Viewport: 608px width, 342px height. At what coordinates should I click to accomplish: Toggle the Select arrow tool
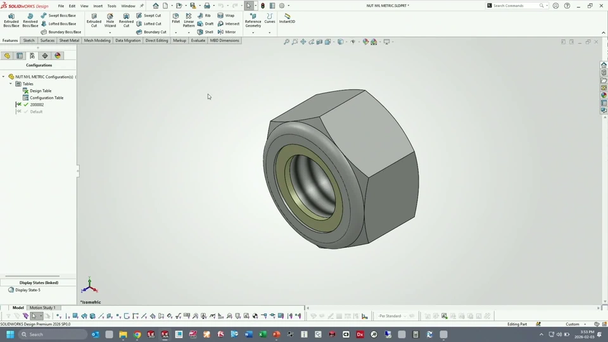point(248,6)
